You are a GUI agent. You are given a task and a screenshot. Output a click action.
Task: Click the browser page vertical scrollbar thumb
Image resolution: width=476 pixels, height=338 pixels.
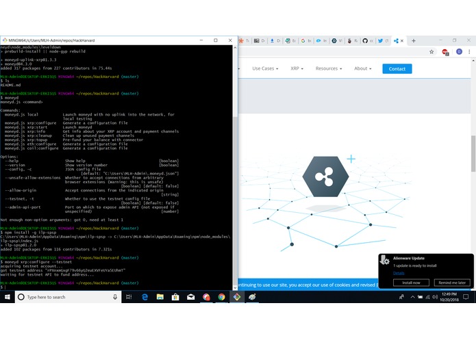(x=473, y=153)
